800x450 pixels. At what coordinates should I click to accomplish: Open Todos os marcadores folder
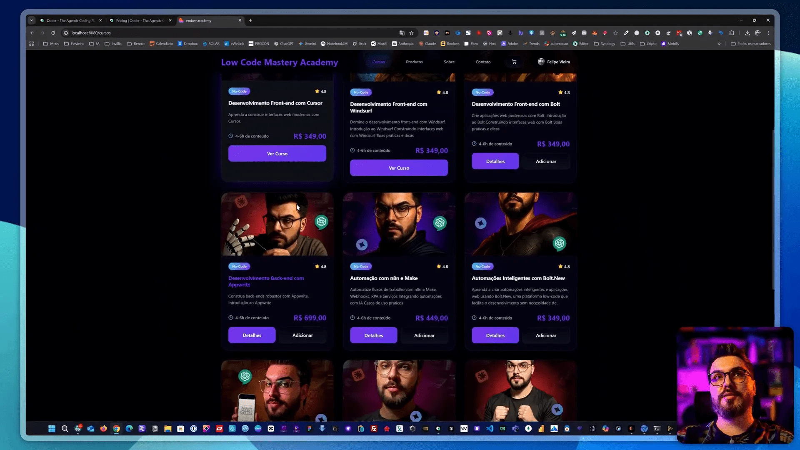coord(750,43)
